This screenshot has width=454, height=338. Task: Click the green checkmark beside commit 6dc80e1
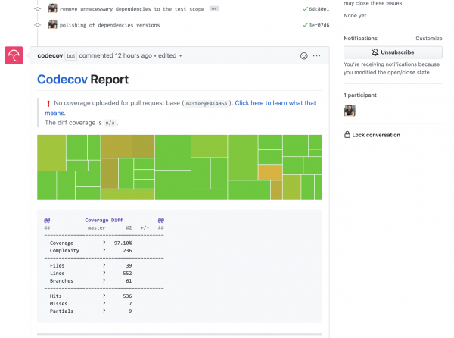click(x=283, y=8)
